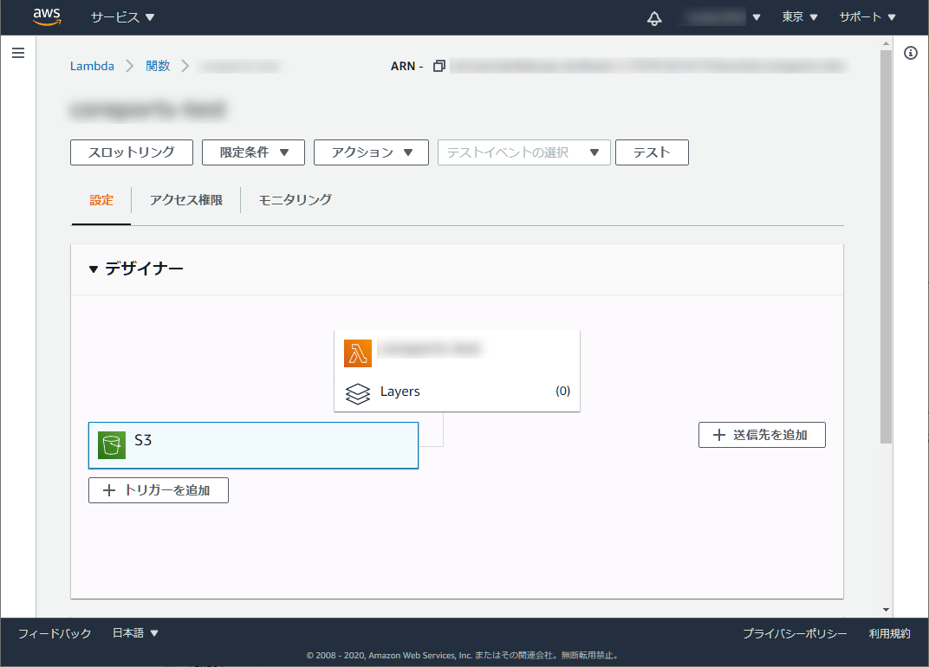Open the 日本語 language selector

(x=136, y=633)
